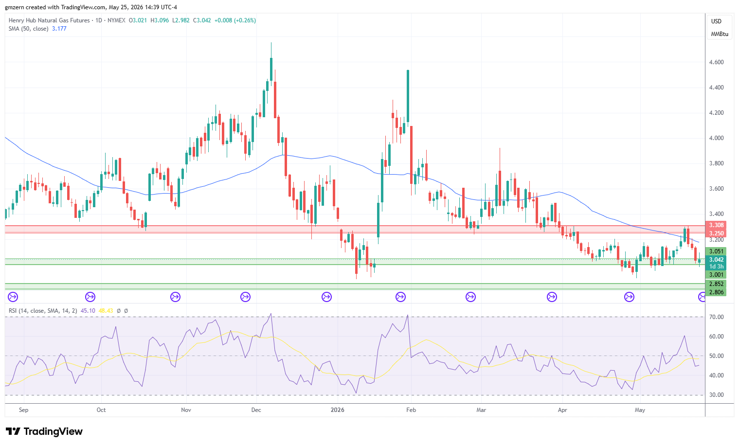
Task: Click the RSI (14, close, SMA, 14, 2) label
Action: click(x=43, y=311)
